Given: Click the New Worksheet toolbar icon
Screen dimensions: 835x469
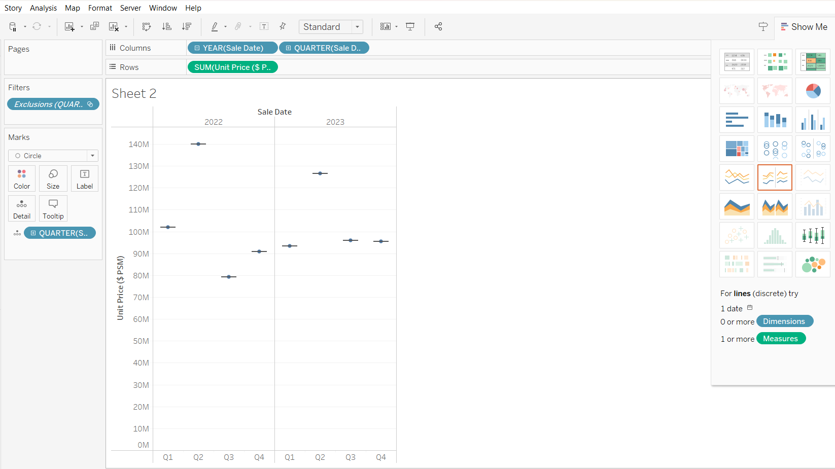Looking at the screenshot, I should (69, 27).
